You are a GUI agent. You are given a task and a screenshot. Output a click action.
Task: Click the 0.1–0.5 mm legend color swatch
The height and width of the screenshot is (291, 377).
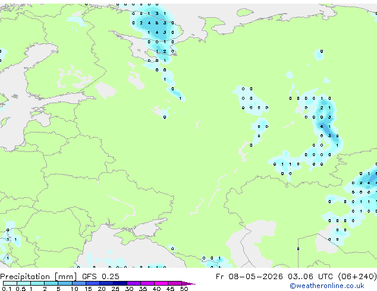(10, 283)
